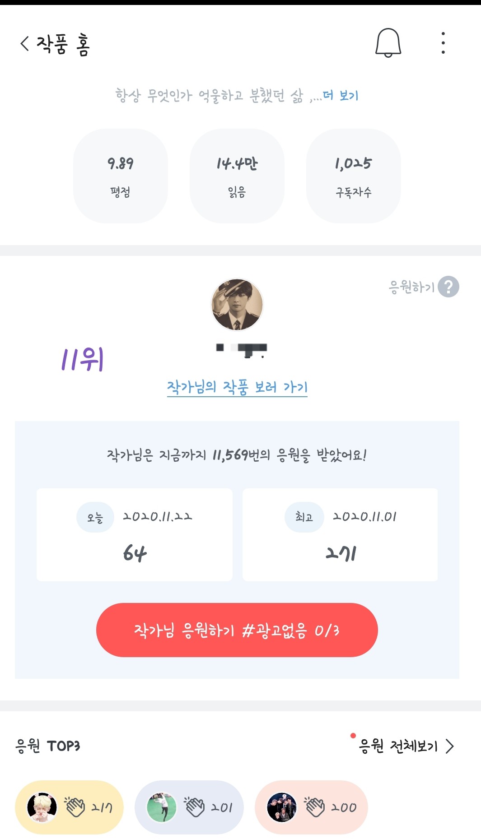Open the notification bell
This screenshot has height=839, width=481.
[x=388, y=43]
